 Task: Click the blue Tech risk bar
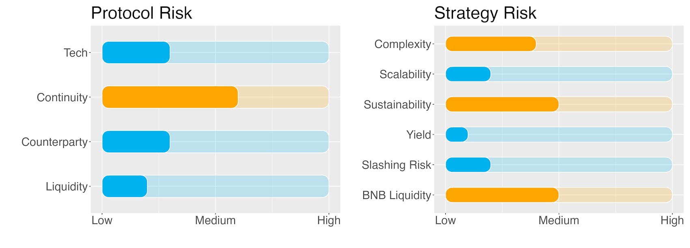(136, 52)
